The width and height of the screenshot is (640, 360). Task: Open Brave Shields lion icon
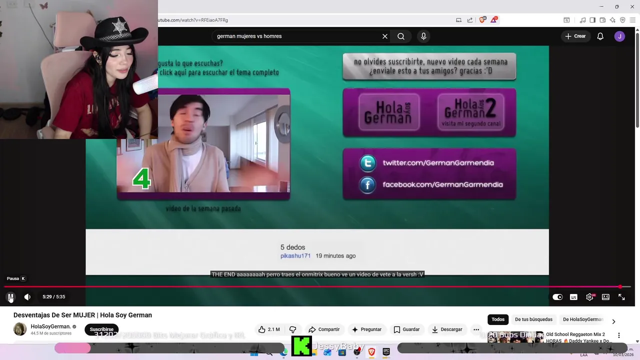(482, 20)
